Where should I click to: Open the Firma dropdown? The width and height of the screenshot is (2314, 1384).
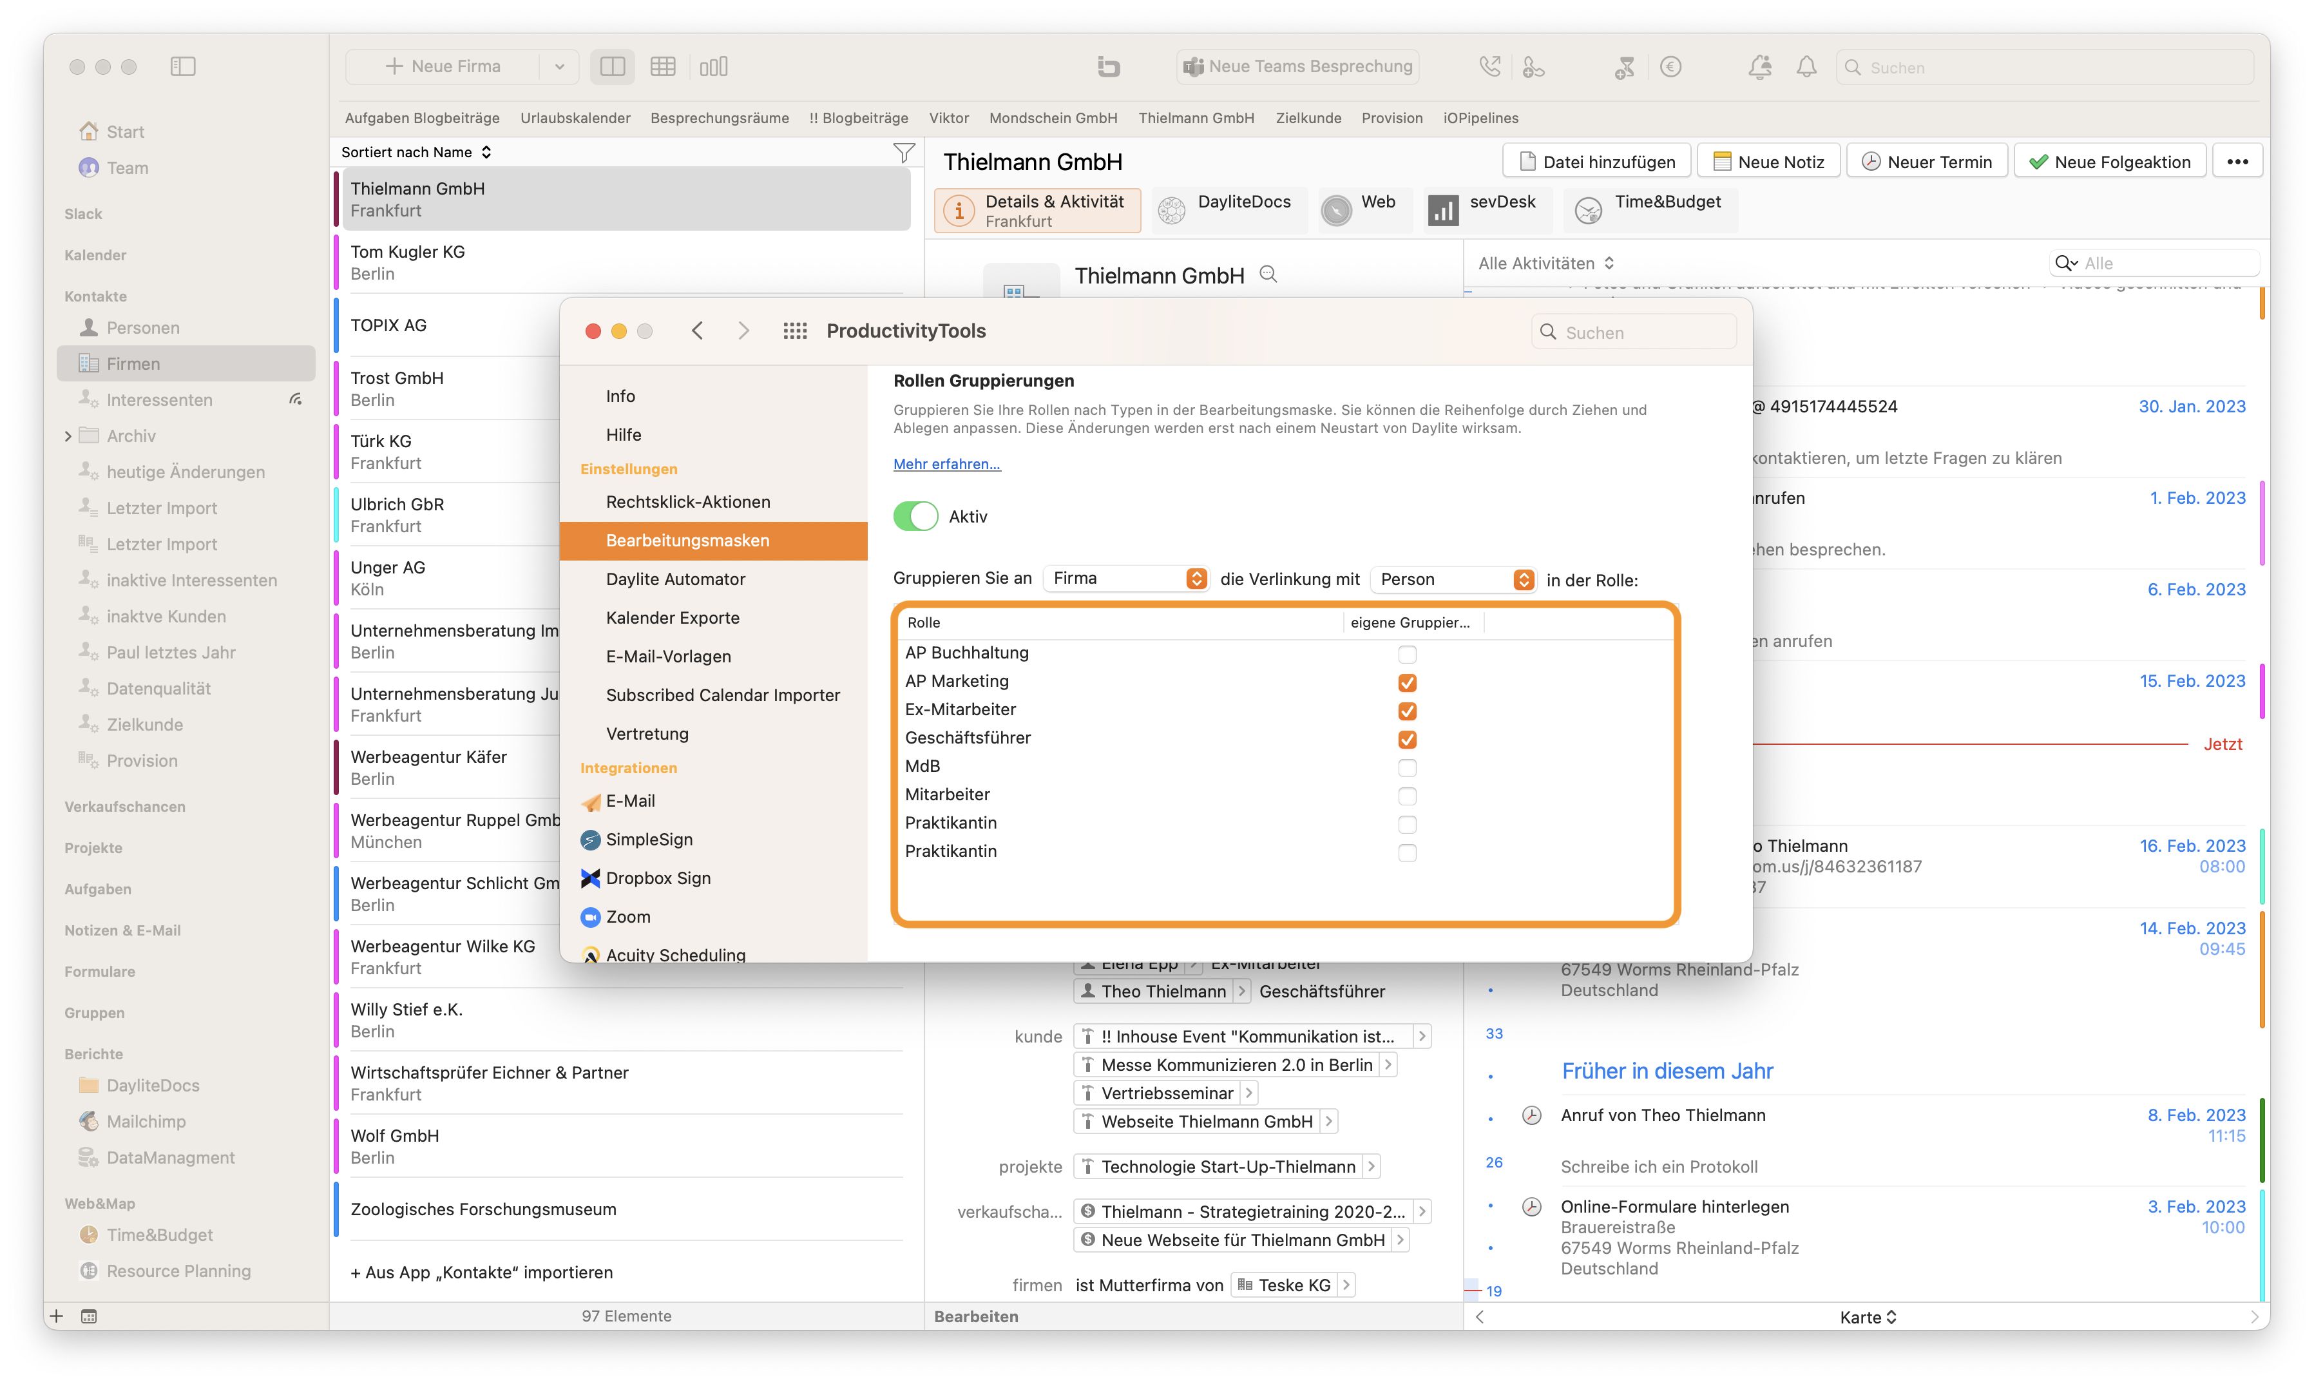pyautogui.click(x=1125, y=578)
